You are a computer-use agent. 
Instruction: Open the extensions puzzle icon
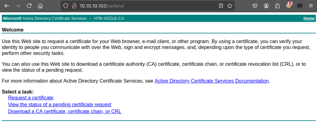[277, 6]
